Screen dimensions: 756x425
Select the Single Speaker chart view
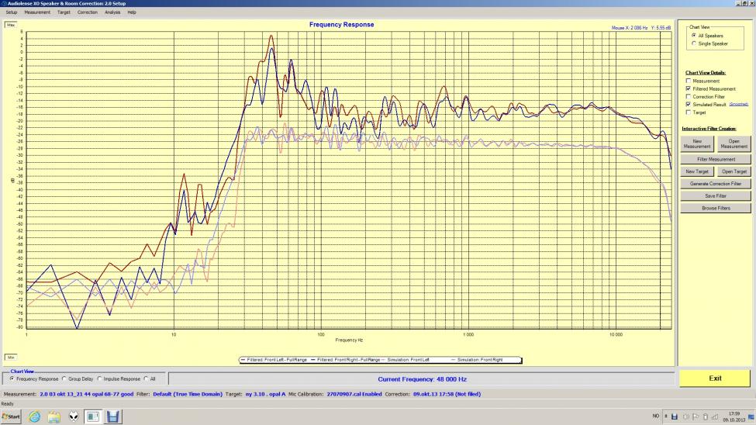point(694,43)
